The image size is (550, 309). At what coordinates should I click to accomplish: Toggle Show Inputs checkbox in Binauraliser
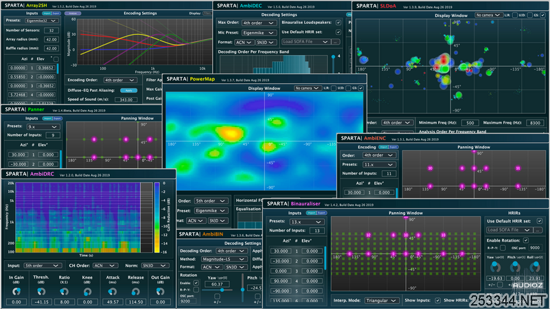[x=437, y=301]
